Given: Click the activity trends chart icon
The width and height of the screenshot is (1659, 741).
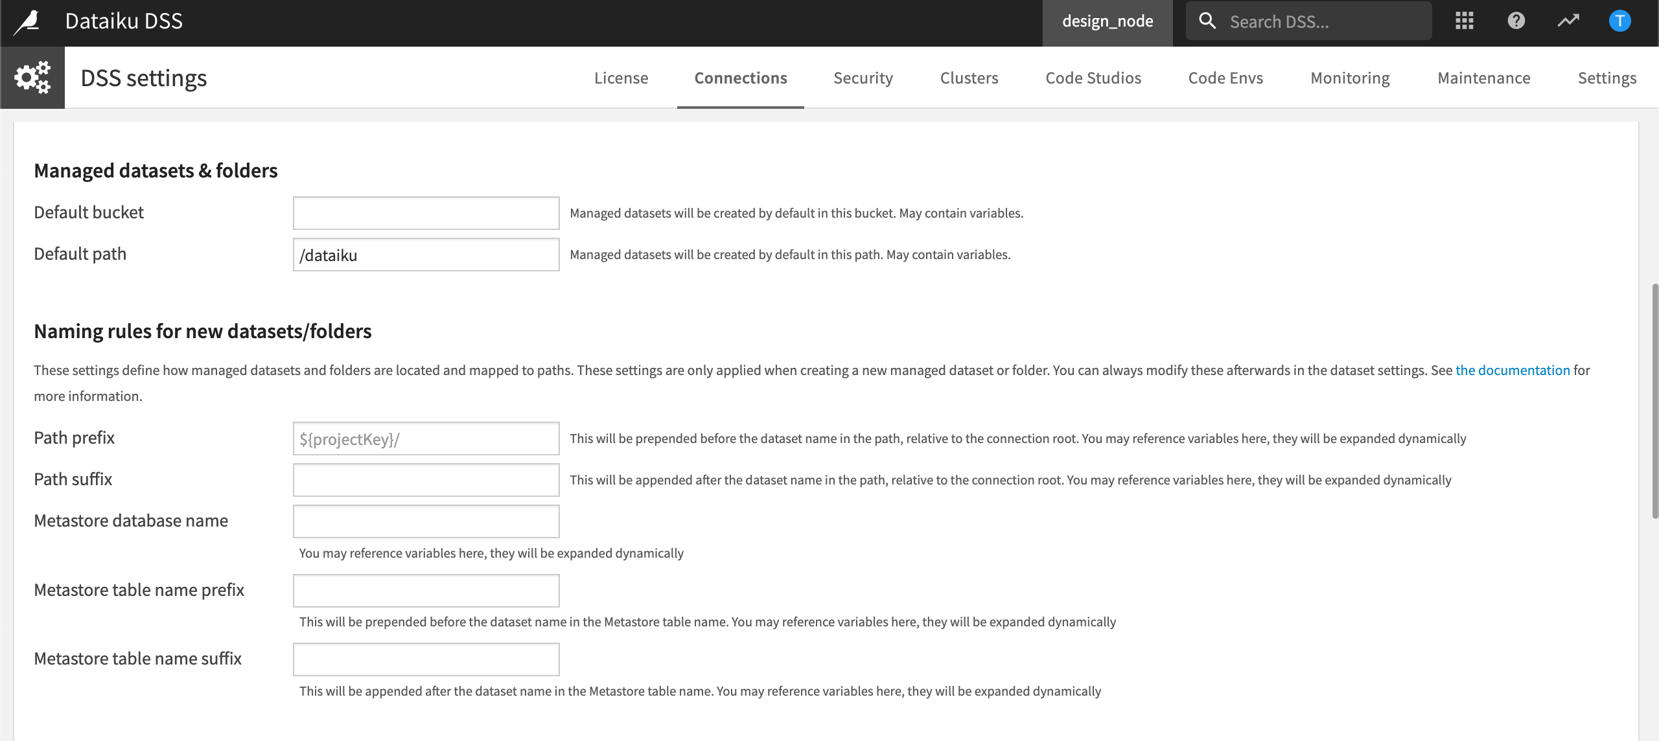Looking at the screenshot, I should 1568,20.
